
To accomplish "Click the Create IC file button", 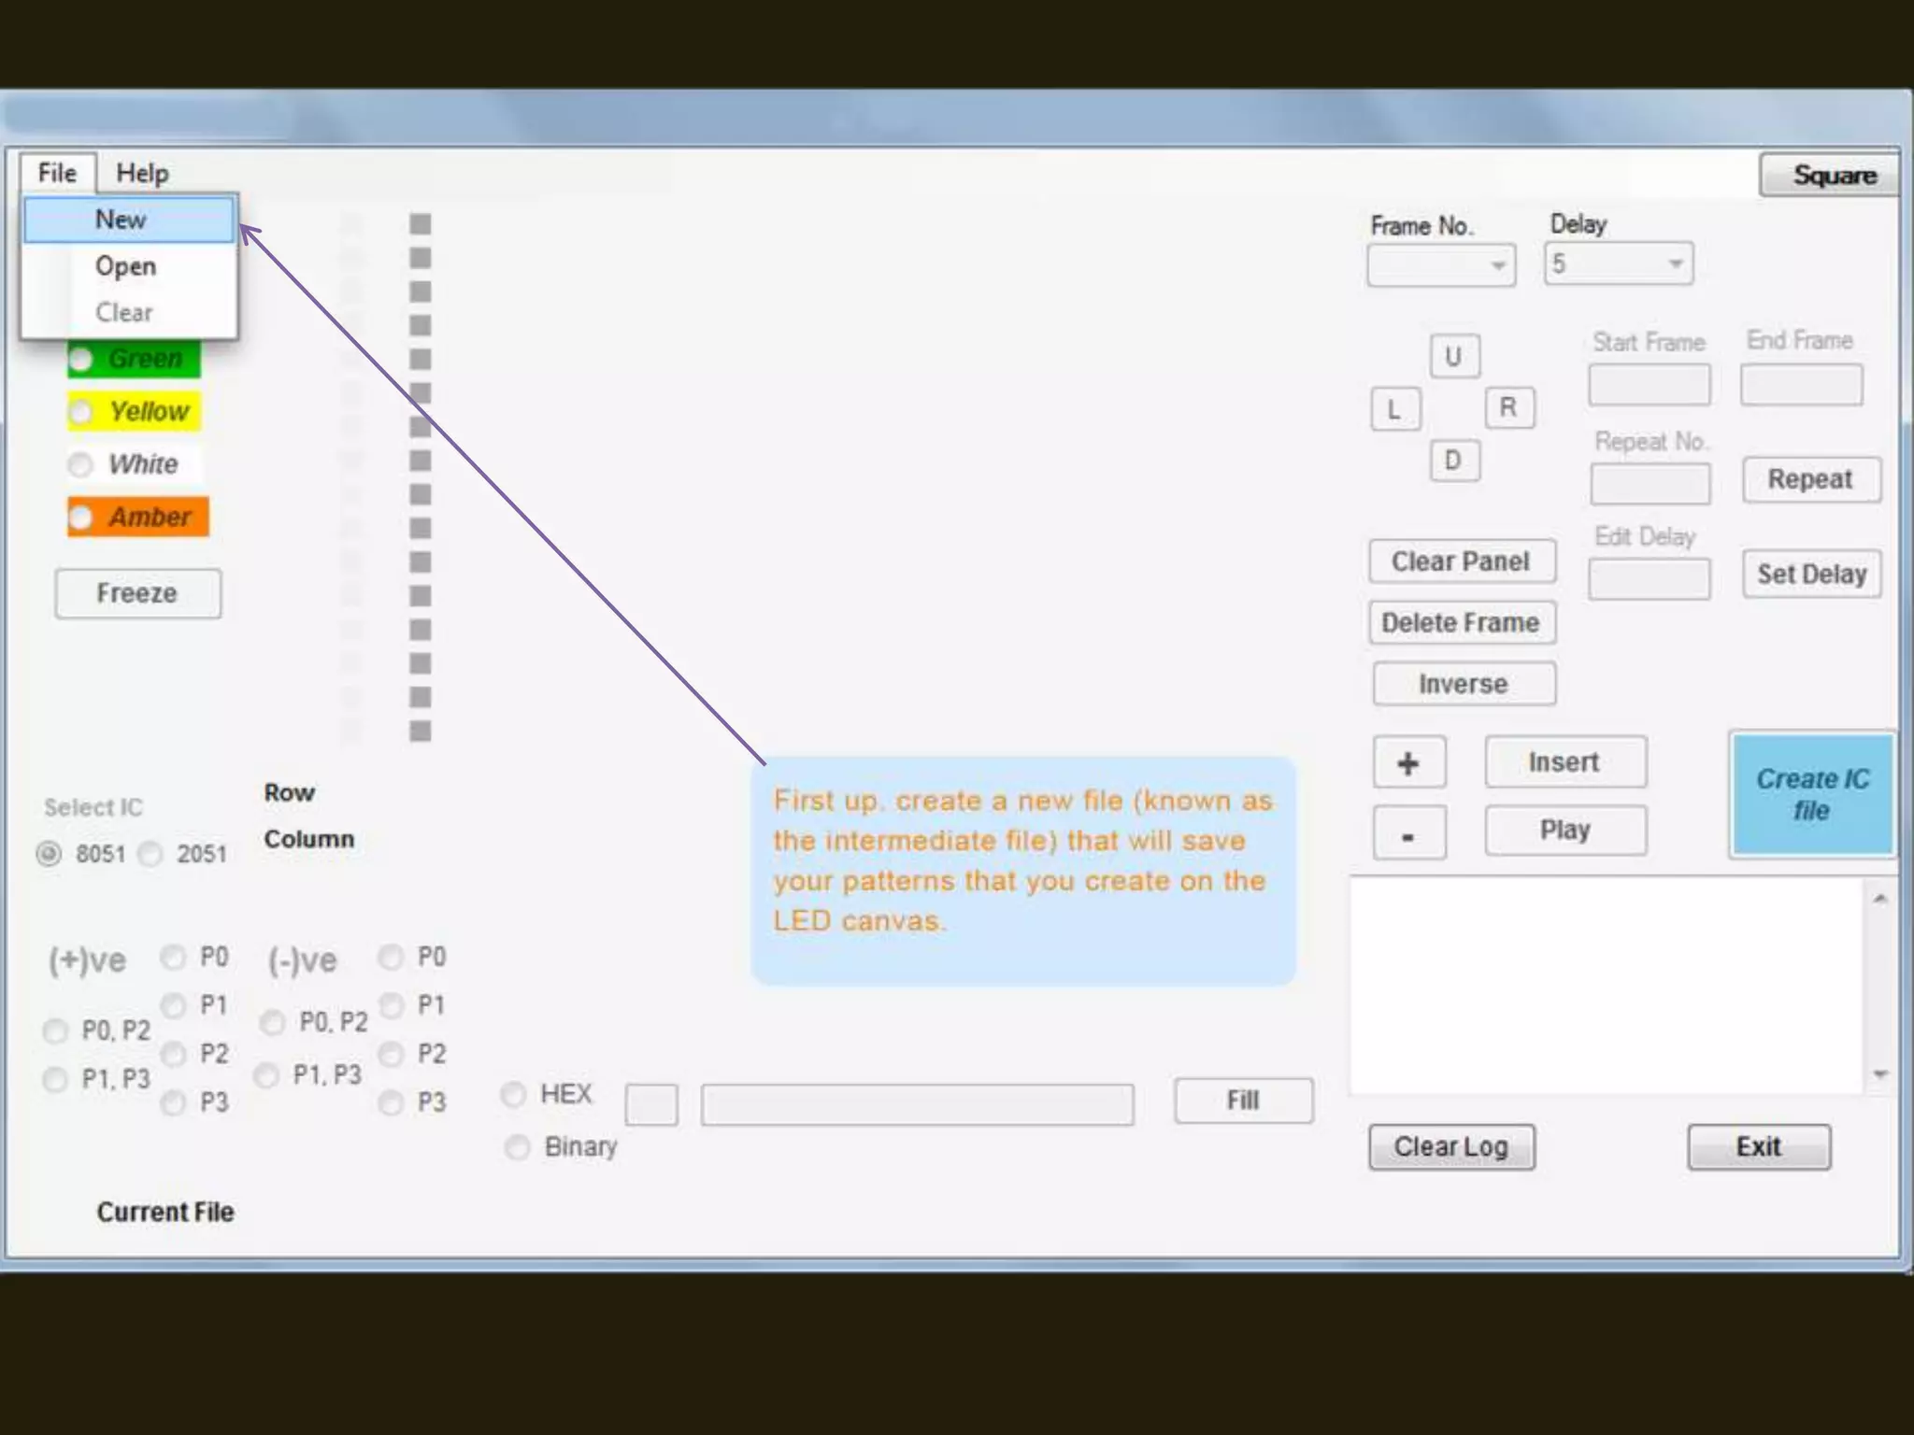I will tap(1812, 794).
